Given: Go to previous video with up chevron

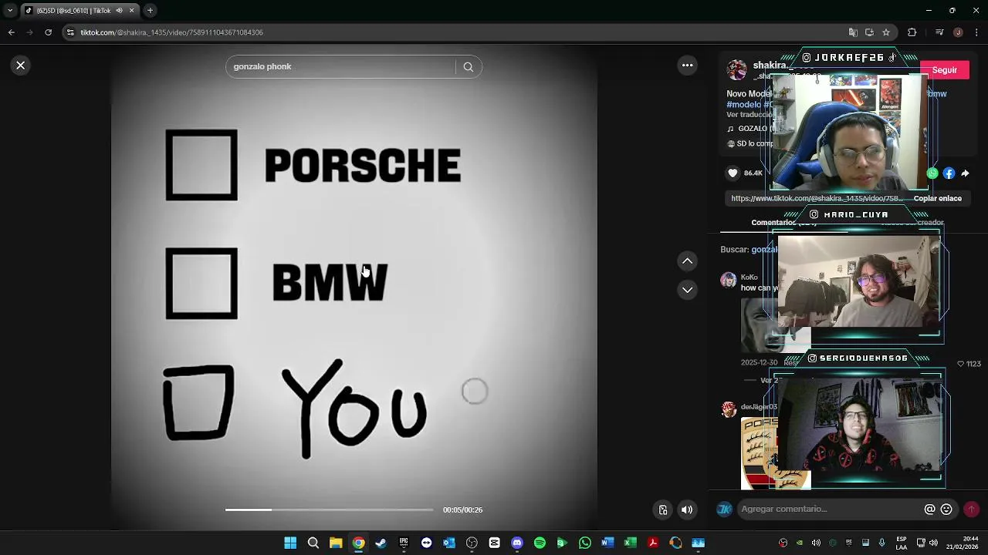Looking at the screenshot, I should 687,261.
